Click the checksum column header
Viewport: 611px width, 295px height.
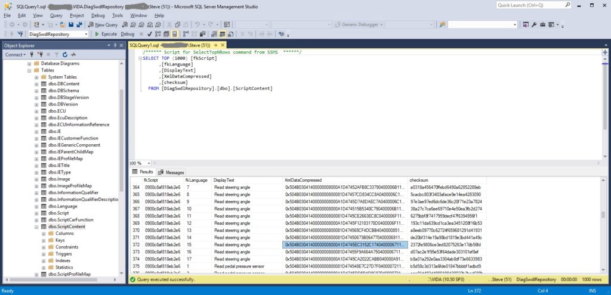click(447, 181)
